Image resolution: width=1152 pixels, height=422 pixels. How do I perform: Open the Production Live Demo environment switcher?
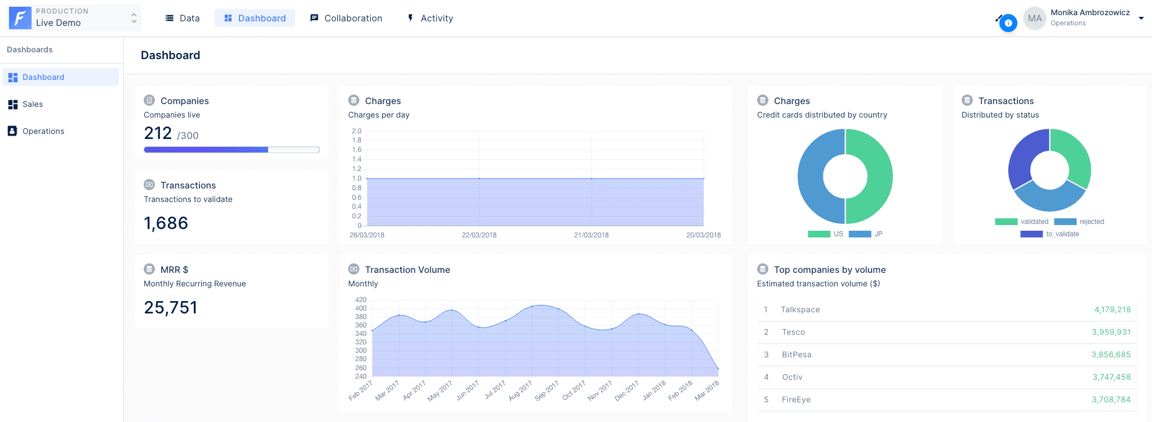pos(74,18)
